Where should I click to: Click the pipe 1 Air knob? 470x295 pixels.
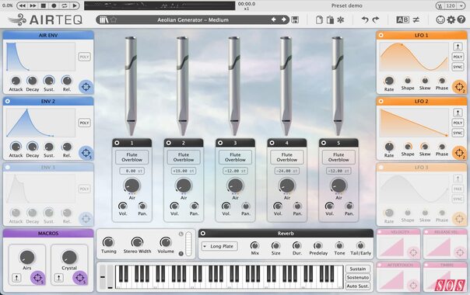[132, 186]
